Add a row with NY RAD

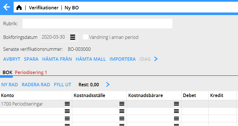10,84
